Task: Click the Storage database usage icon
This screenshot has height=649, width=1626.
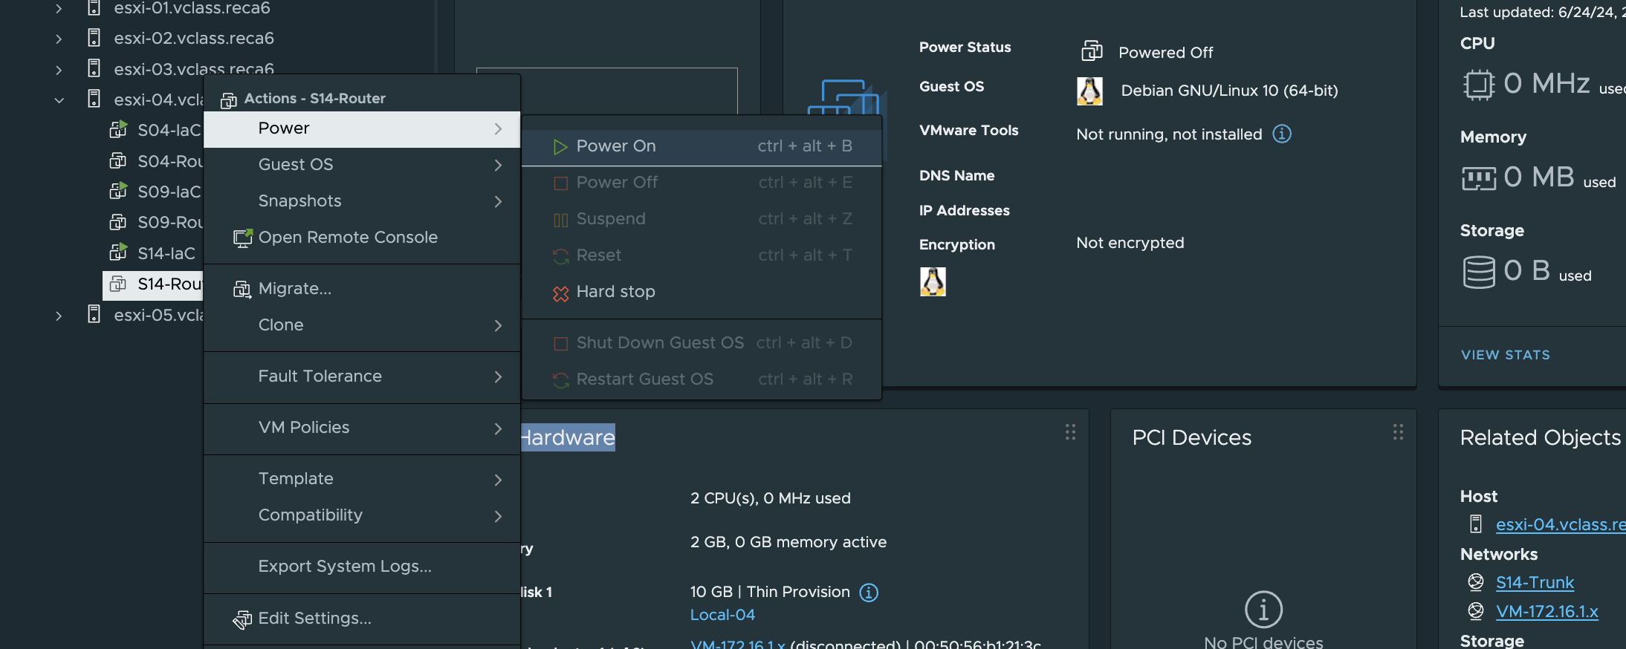Action: pos(1479,272)
